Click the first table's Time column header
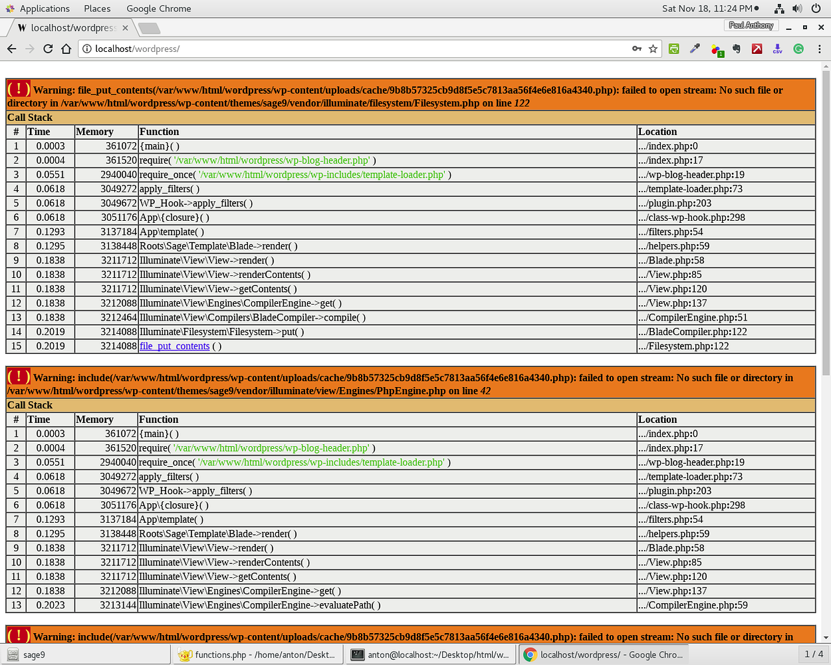Viewport: 831px width, 665px height. pyautogui.click(x=50, y=132)
